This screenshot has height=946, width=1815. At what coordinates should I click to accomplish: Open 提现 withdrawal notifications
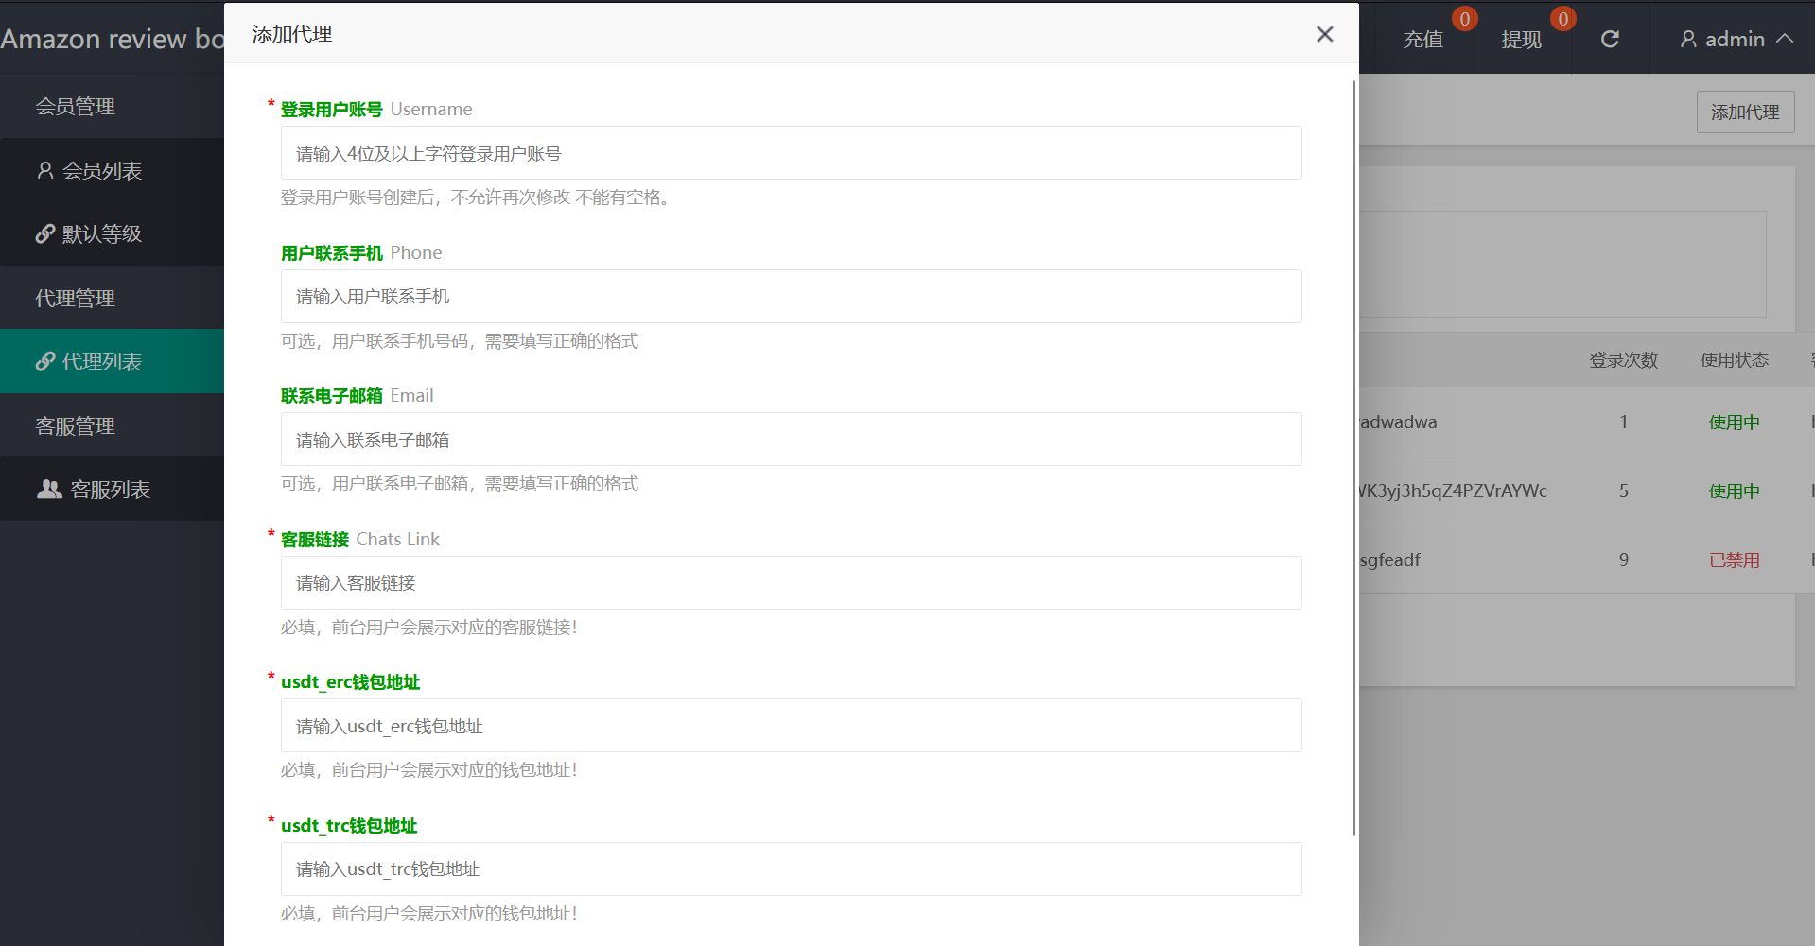click(1521, 39)
